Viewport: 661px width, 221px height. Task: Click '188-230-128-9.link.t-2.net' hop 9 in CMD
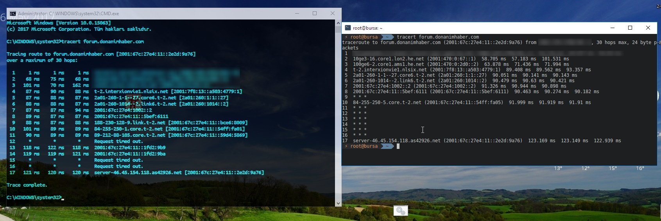click(130, 123)
